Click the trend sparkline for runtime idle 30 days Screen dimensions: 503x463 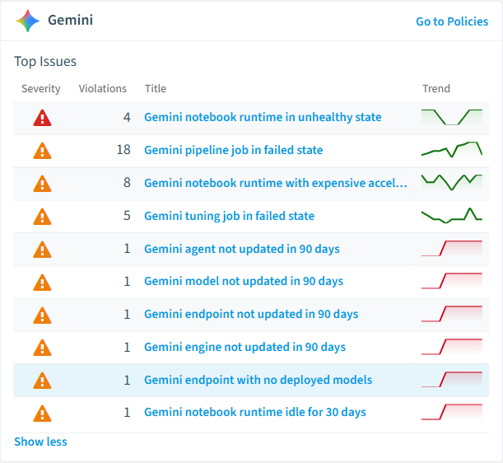click(452, 412)
